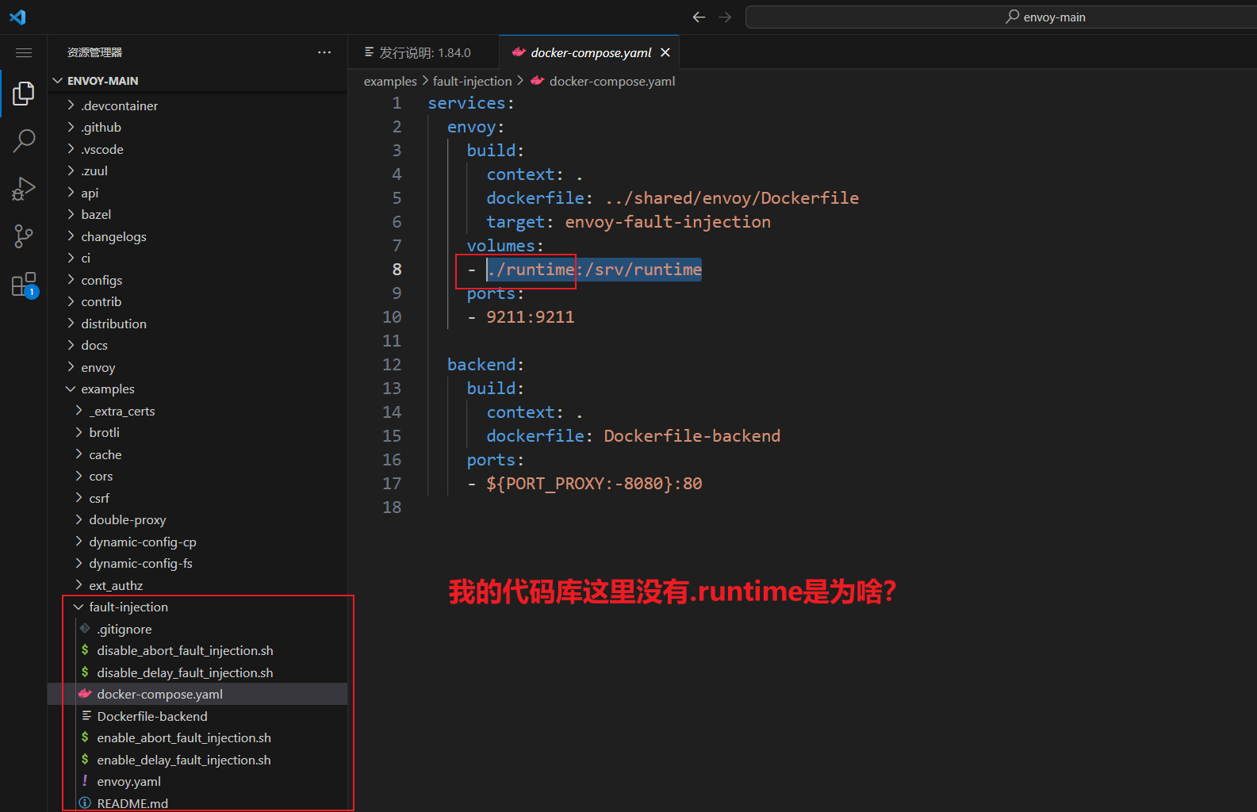Screen dimensions: 1257x812
Task: Open the Dockerfile-backend file
Action: point(197,716)
